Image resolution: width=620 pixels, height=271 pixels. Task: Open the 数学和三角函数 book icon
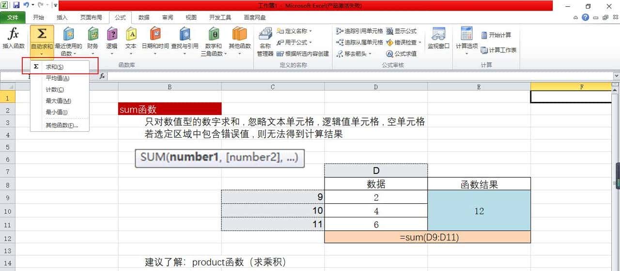click(x=214, y=34)
